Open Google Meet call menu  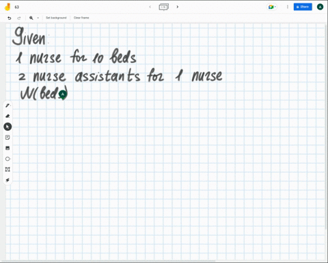pos(272,7)
